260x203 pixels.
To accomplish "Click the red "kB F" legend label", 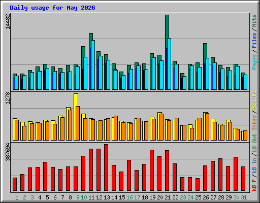I will (x=254, y=185).
